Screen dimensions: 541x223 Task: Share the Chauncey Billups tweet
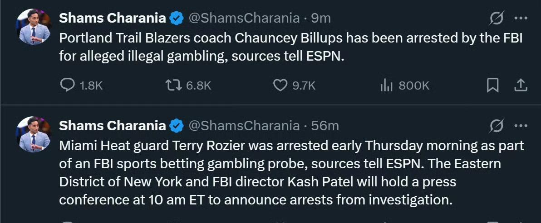[520, 85]
